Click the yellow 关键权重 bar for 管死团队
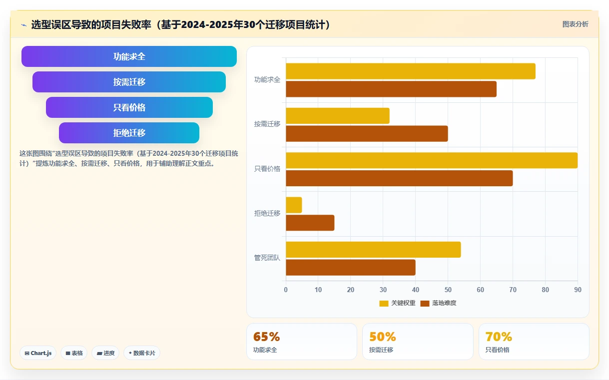 point(373,250)
